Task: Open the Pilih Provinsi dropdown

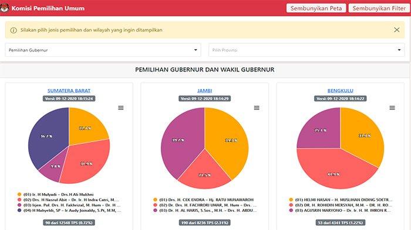Action: click(306, 50)
